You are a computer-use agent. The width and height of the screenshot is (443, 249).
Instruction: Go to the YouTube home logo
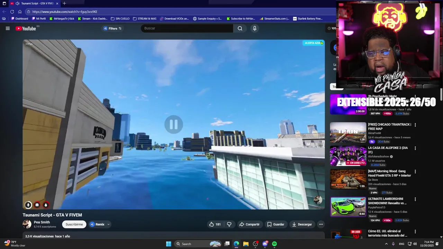click(26, 28)
